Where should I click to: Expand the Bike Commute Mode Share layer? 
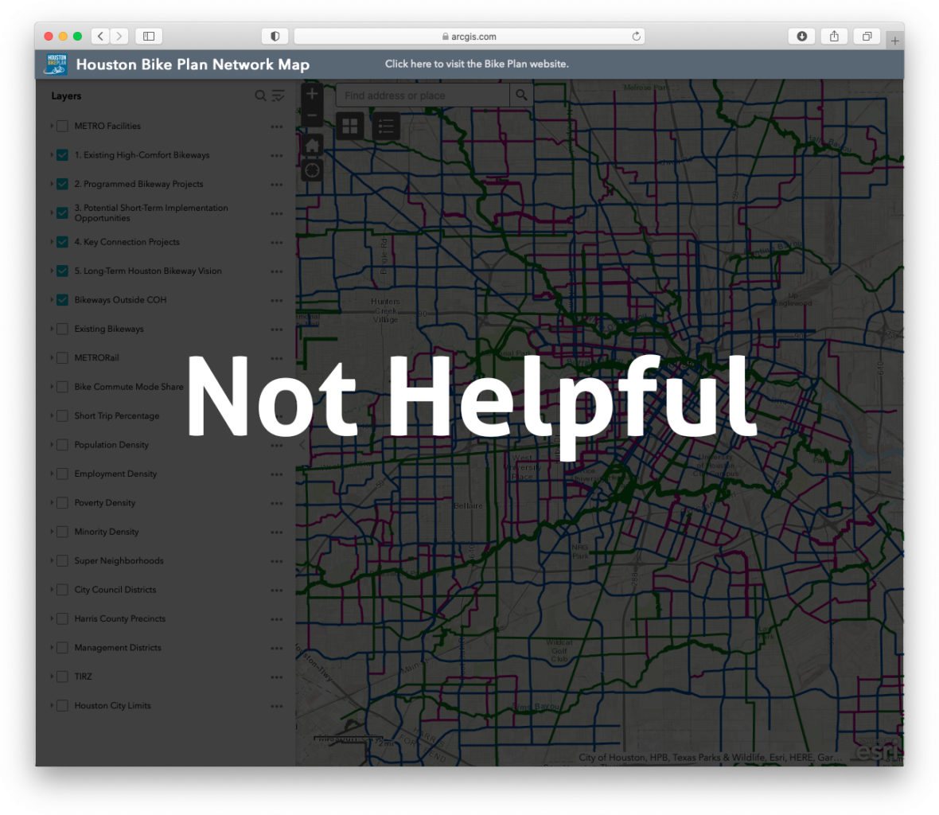click(52, 387)
